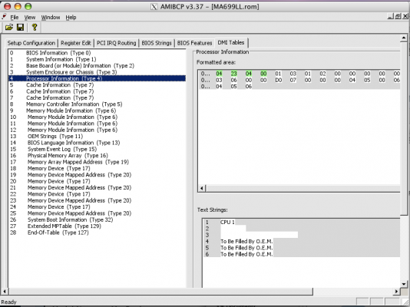
Task: Click bottom horizontal scrollbar left arrow
Action: (x=5, y=291)
